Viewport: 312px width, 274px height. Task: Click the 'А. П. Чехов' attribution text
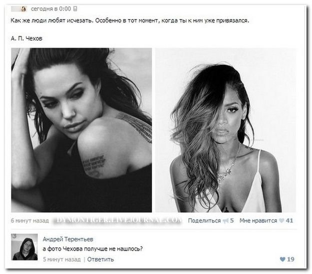[26, 38]
